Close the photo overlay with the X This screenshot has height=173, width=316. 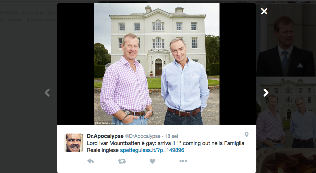(264, 11)
